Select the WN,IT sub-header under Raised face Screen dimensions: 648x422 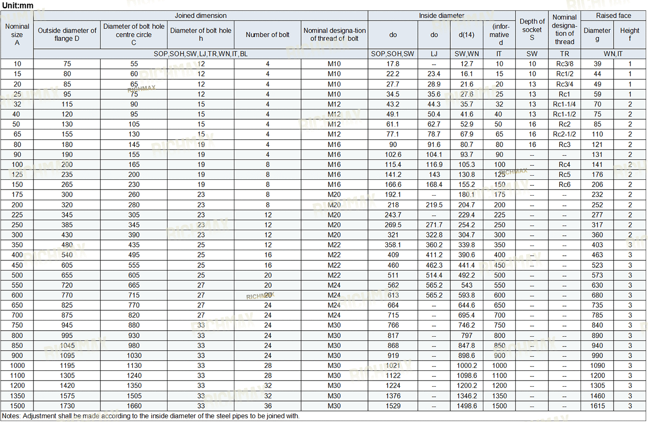pyautogui.click(x=613, y=54)
